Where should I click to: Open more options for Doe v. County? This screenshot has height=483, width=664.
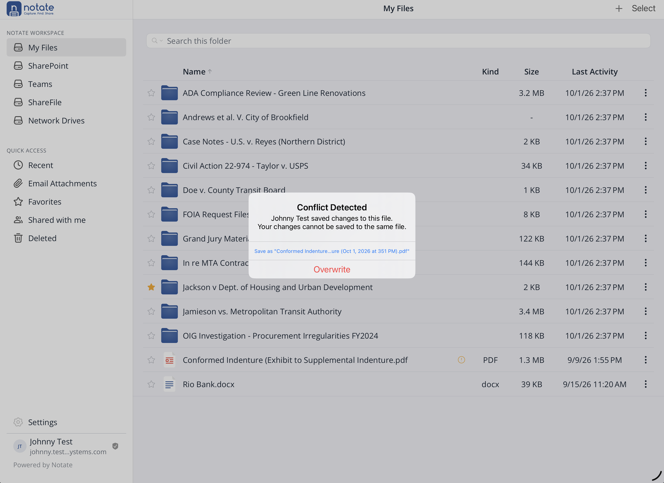click(645, 190)
